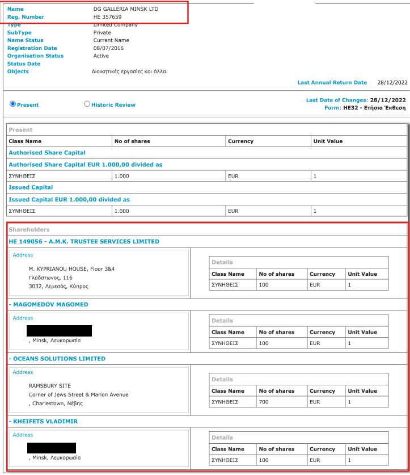Click the HE32 - Ετήσια Έκθεση form text
The width and height of the screenshot is (410, 475).
[374, 107]
